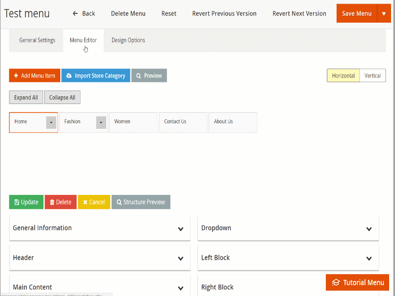This screenshot has height=296, width=395.
Task: Expand the Left Block section
Action: tap(369, 259)
